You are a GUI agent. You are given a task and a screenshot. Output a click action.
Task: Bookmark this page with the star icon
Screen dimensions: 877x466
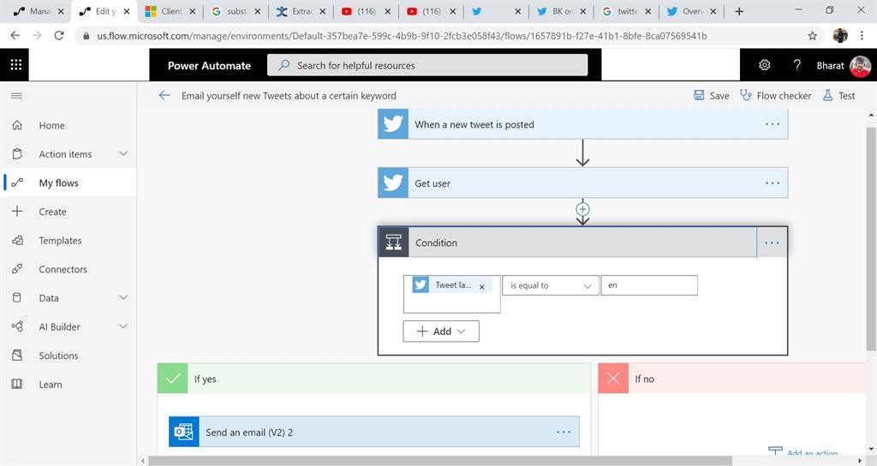click(x=812, y=36)
